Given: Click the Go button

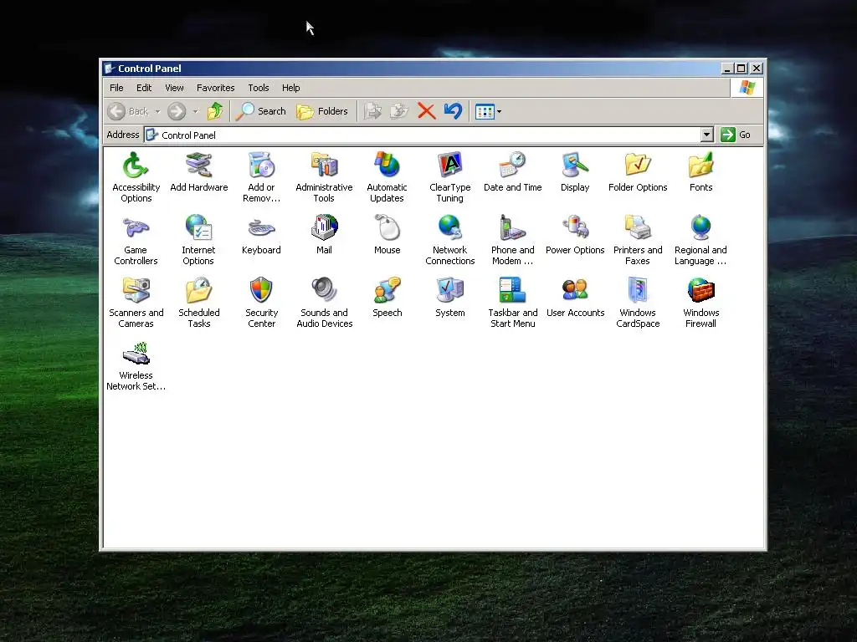Looking at the screenshot, I should (x=736, y=135).
